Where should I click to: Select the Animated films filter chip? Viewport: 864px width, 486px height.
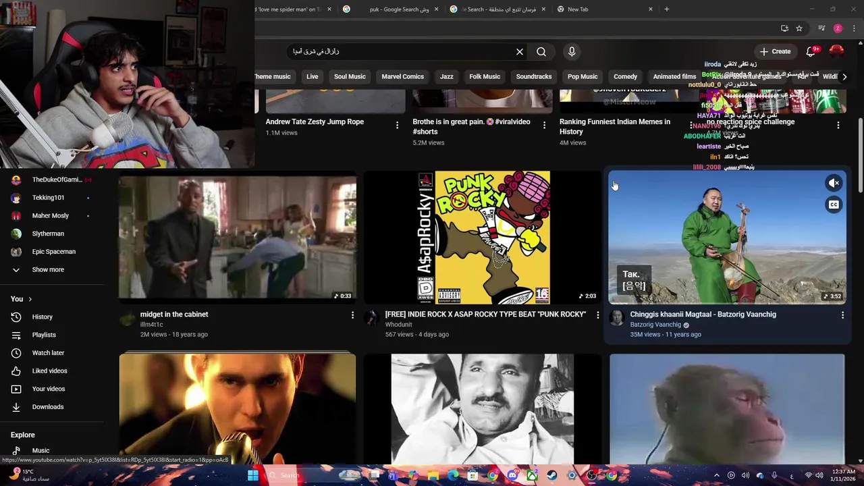point(674,76)
